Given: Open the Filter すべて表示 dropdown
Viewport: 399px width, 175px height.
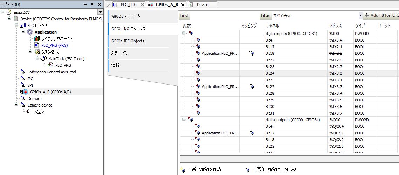Looking at the screenshot, I should pyautogui.click(x=360, y=15).
